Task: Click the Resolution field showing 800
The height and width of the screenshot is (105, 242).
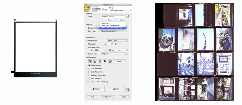Action: [107, 44]
